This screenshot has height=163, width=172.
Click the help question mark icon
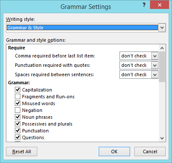[x=144, y=5]
